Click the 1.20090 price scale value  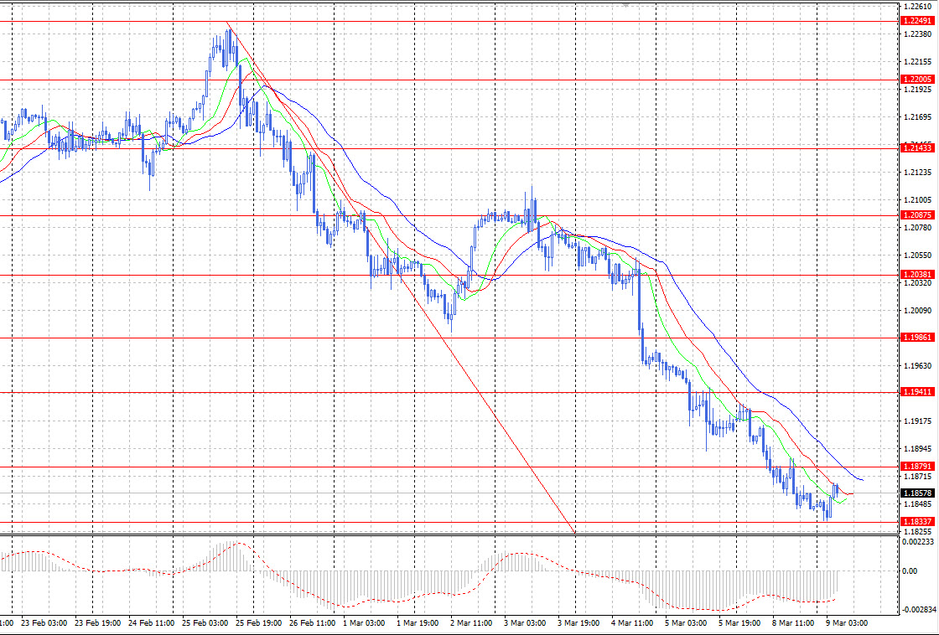point(917,310)
